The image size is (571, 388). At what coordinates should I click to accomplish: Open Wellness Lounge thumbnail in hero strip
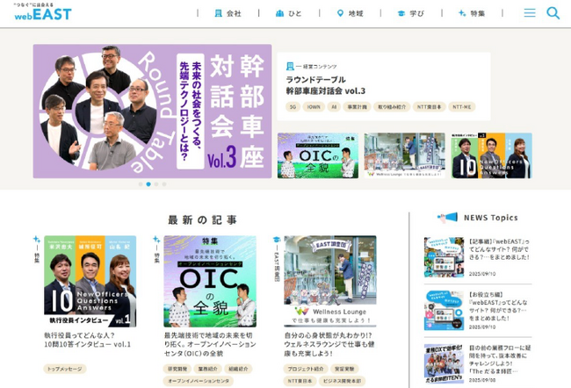coord(405,155)
